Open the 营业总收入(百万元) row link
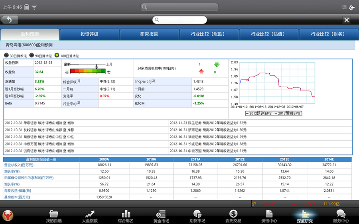Screen dimensions: 359x224 [x=19, y=165]
